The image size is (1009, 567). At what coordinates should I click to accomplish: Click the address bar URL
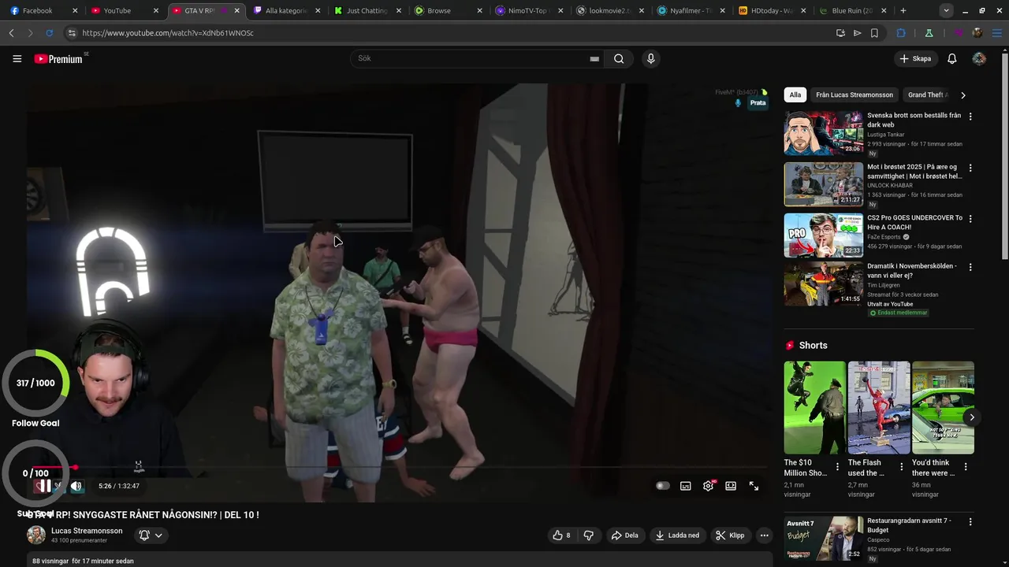point(167,33)
